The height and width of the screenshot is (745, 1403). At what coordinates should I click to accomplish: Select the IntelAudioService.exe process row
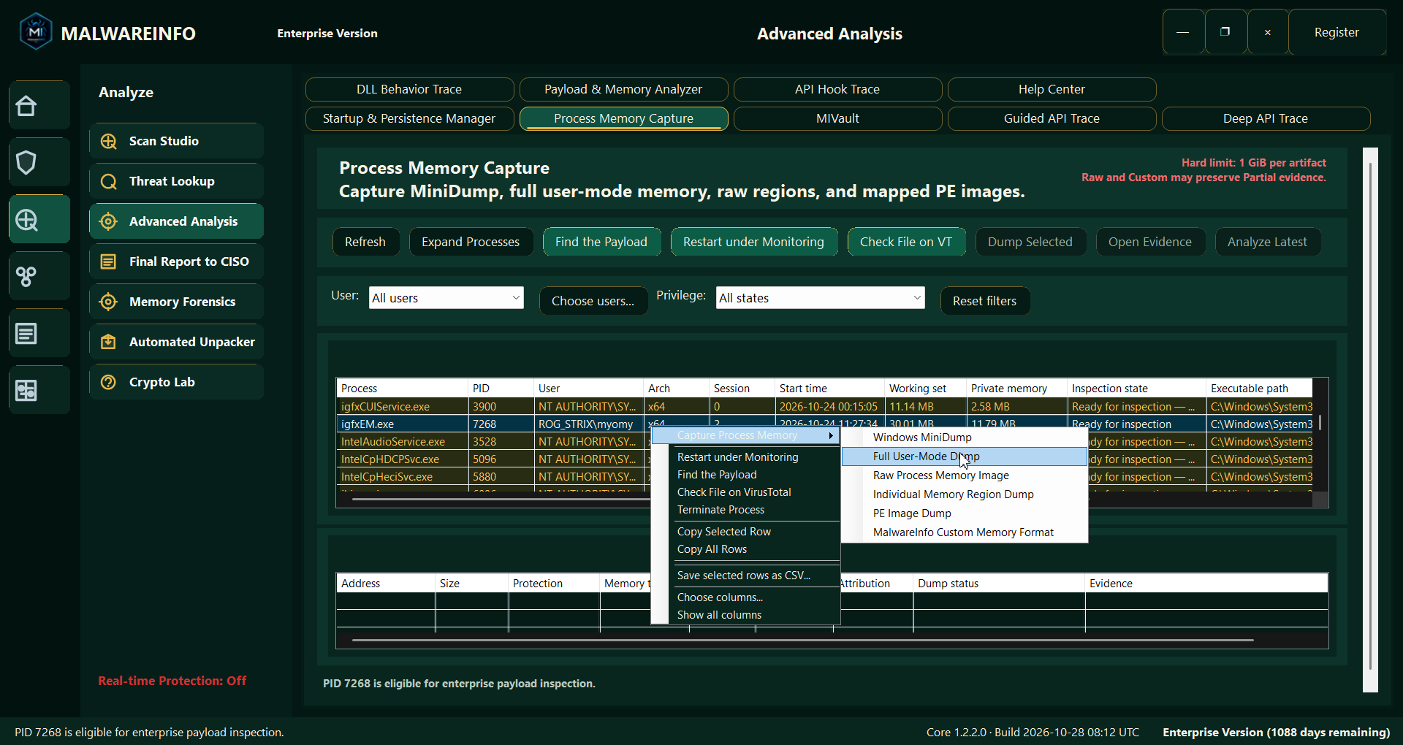tap(494, 442)
